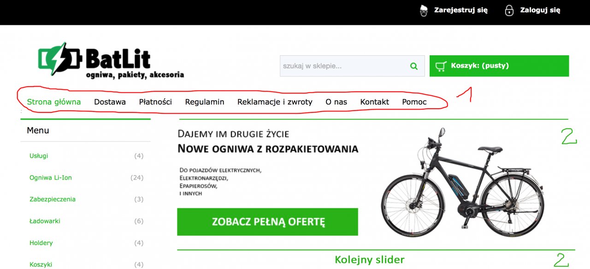Image resolution: width=590 pixels, height=269 pixels.
Task: Click the shopping cart icon
Action: point(441,66)
